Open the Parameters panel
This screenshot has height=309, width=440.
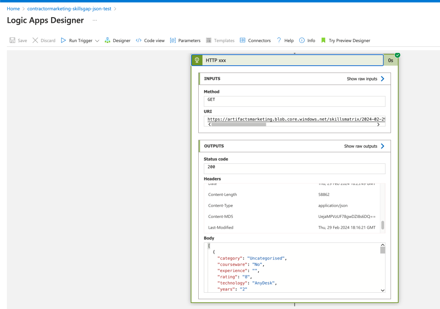[189, 41]
